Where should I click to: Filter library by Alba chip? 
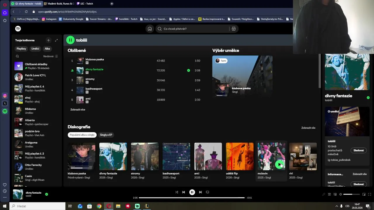(x=47, y=49)
